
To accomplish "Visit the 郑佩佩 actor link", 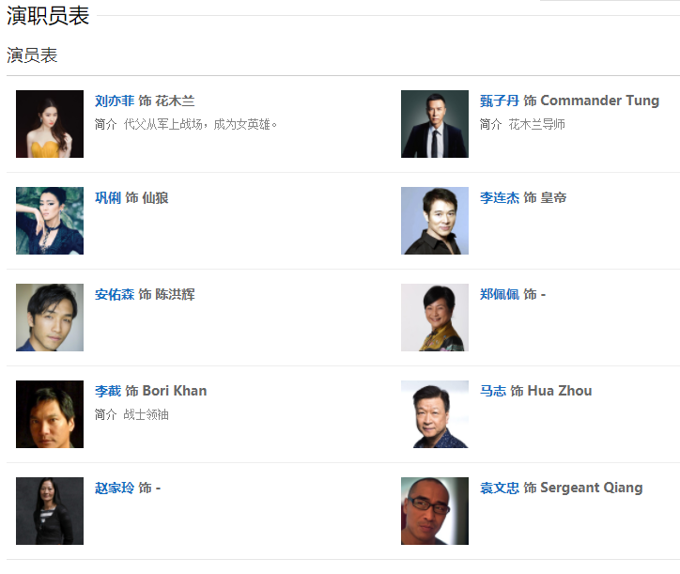I will point(500,294).
